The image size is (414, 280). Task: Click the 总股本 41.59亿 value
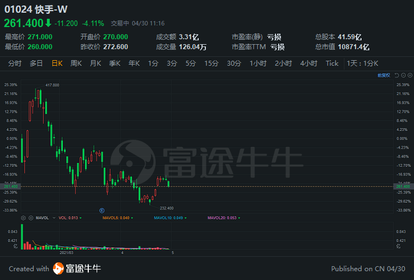pyautogui.click(x=349, y=36)
